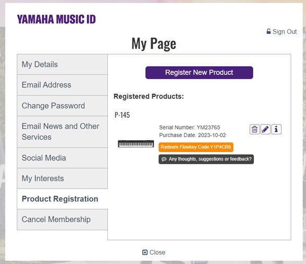Show product info via the i icon
Screen dimensions: 306x264
(x=276, y=129)
